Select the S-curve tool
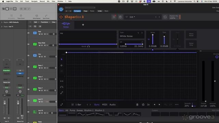 (x=62, y=93)
